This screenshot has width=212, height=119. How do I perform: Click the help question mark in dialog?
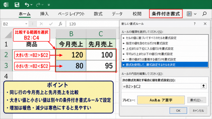[194, 24]
